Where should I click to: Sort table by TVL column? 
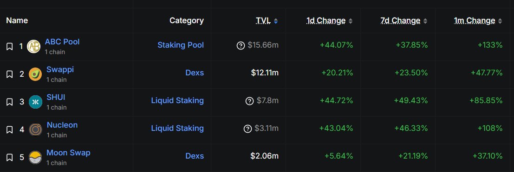pyautogui.click(x=267, y=21)
